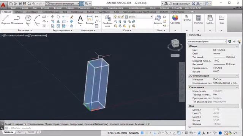Screen dimensions: 243x136
Task: Toggle grid display in status bar
Action: 142,133
